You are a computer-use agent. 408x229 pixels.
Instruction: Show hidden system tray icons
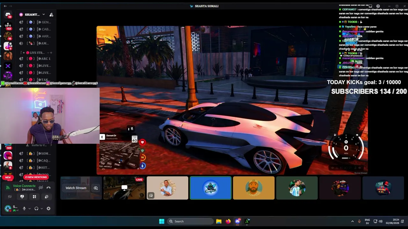click(x=352, y=221)
